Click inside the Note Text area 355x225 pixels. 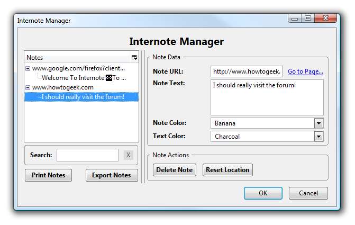point(267,97)
